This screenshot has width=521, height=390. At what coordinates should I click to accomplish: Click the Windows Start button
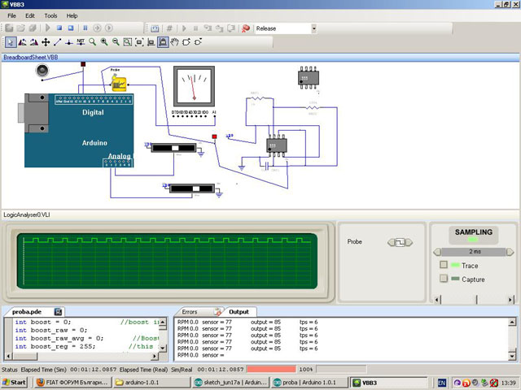point(15,382)
